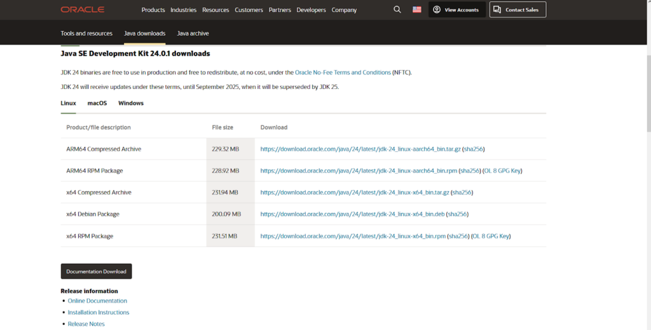Screen dimensions: 651x330
Task: Click the Release information heading
Action: click(89, 291)
